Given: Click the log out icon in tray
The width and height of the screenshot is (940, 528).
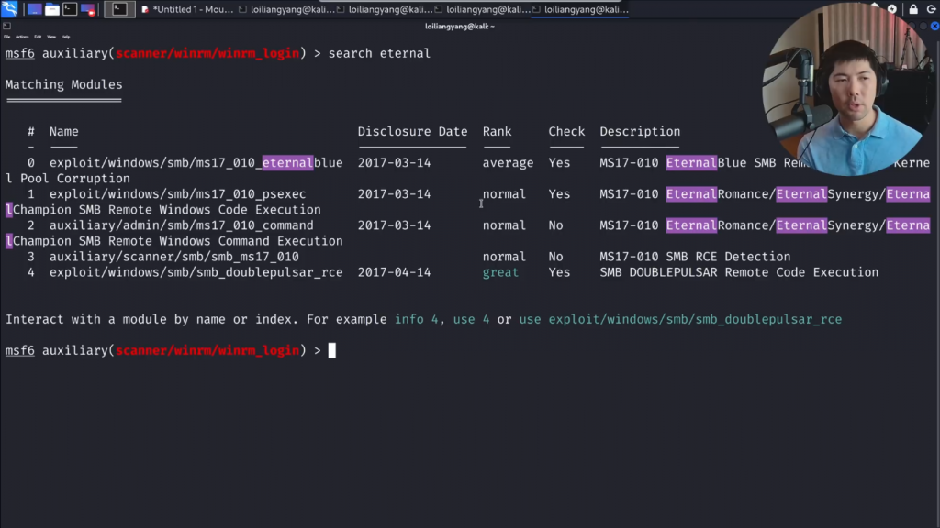Looking at the screenshot, I should [x=930, y=9].
